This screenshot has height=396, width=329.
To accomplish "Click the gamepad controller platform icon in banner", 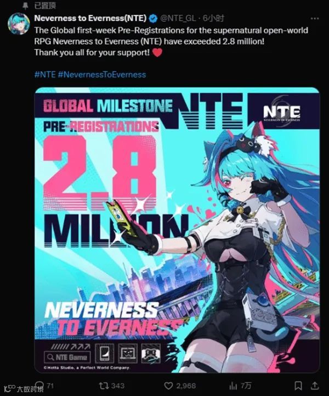I will (151, 353).
